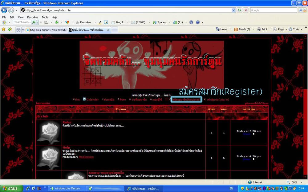Click the Google search magnifier button
Screen dimensions: 308x192
point(300,10)
